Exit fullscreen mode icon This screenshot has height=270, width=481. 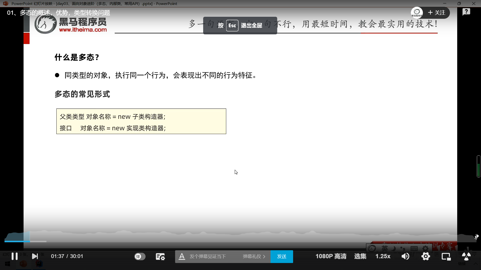pos(466,256)
